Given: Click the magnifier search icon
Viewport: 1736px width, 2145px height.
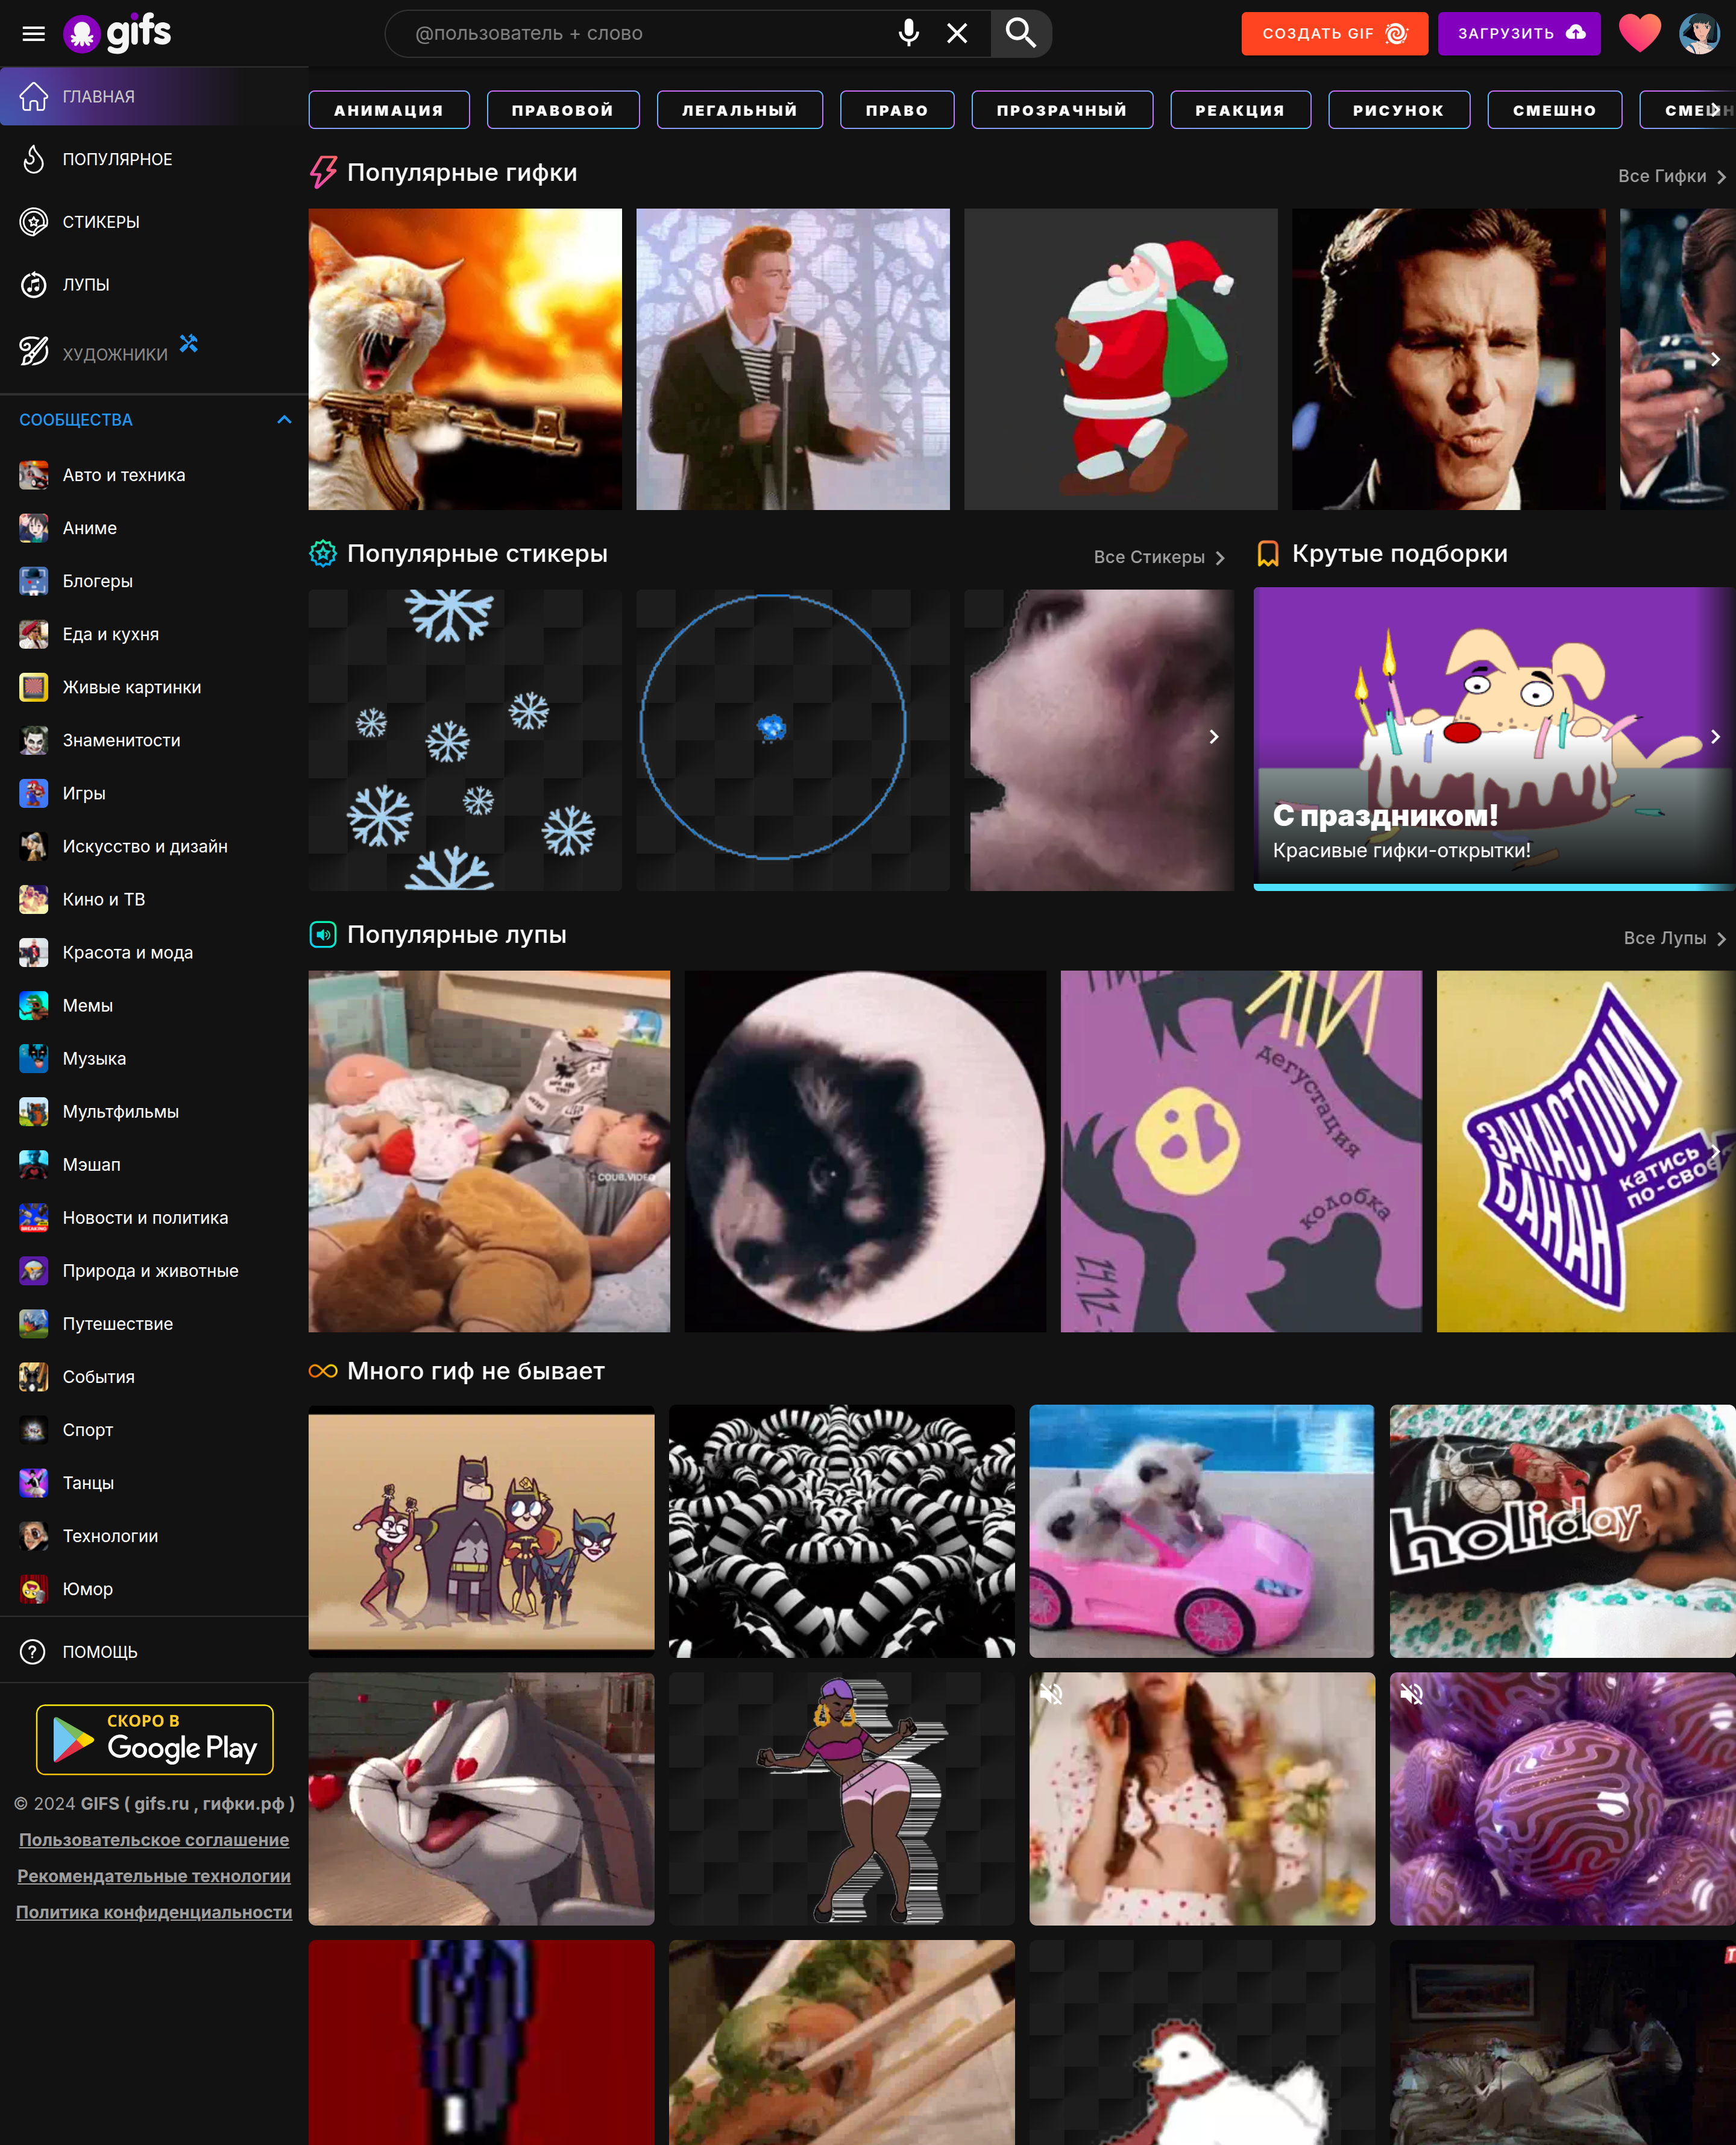Looking at the screenshot, I should 1020,33.
